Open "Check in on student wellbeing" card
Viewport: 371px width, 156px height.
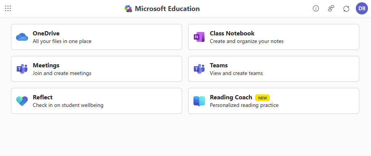pyautogui.click(x=68, y=105)
